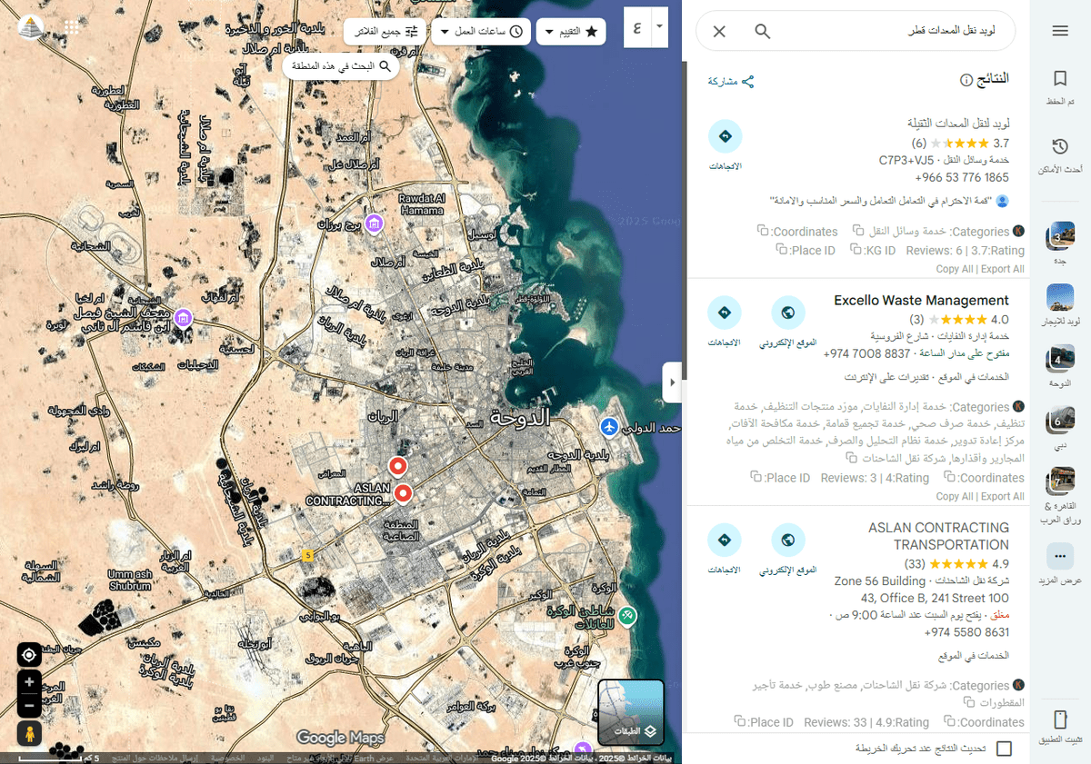The image size is (1091, 764).
Task: Expand the التقييم rating filter
Action: (571, 31)
